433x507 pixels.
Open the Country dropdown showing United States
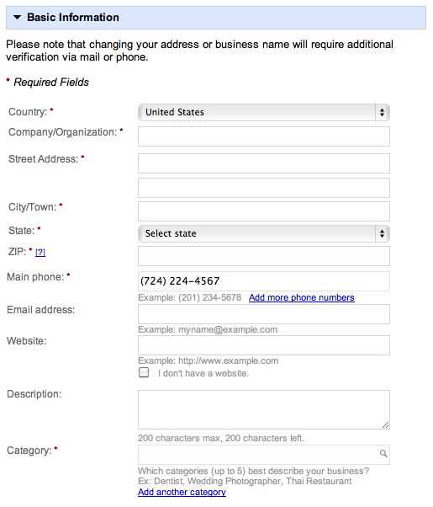pyautogui.click(x=264, y=112)
